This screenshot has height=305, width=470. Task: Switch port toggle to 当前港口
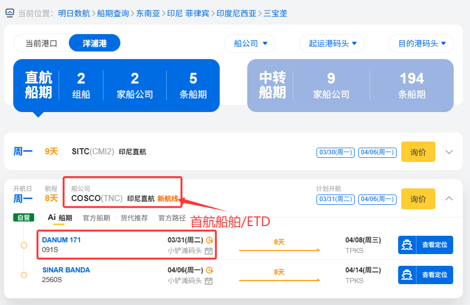tap(41, 43)
